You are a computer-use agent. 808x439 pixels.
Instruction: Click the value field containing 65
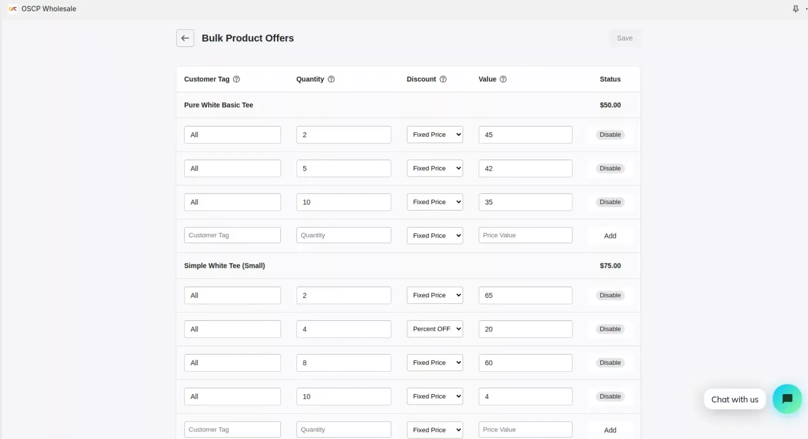click(525, 295)
